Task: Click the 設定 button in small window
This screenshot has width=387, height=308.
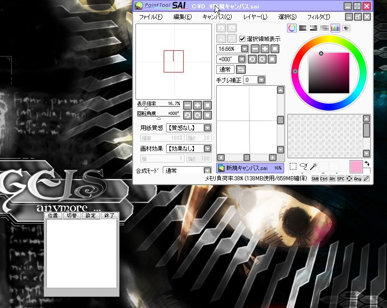Action: click(x=91, y=216)
